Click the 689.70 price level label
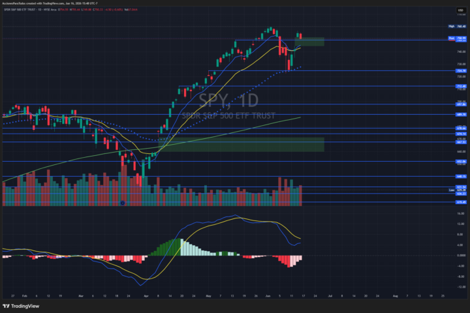Image resolution: width=470 pixels, height=313 pixels. coord(461,114)
